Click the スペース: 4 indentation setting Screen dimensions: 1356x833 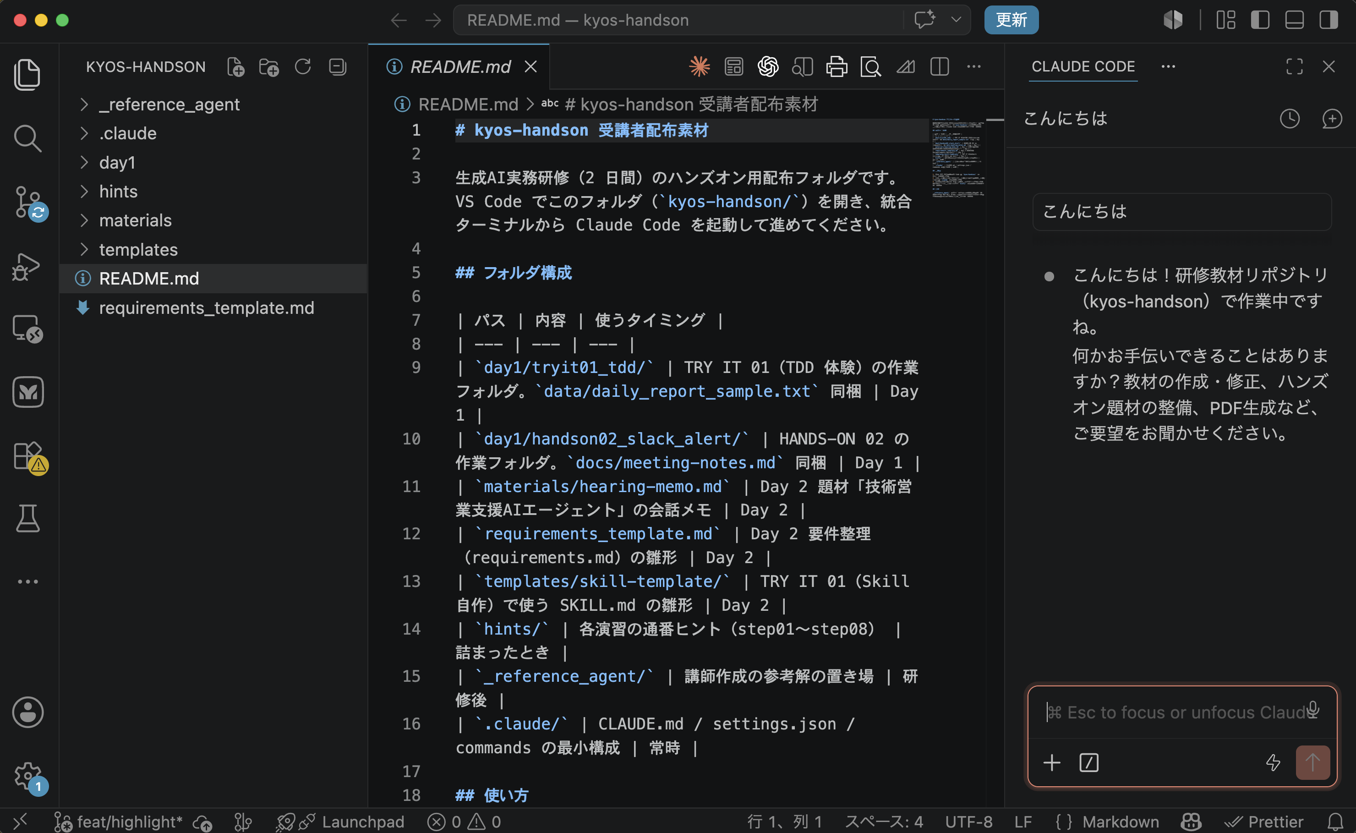[883, 822]
